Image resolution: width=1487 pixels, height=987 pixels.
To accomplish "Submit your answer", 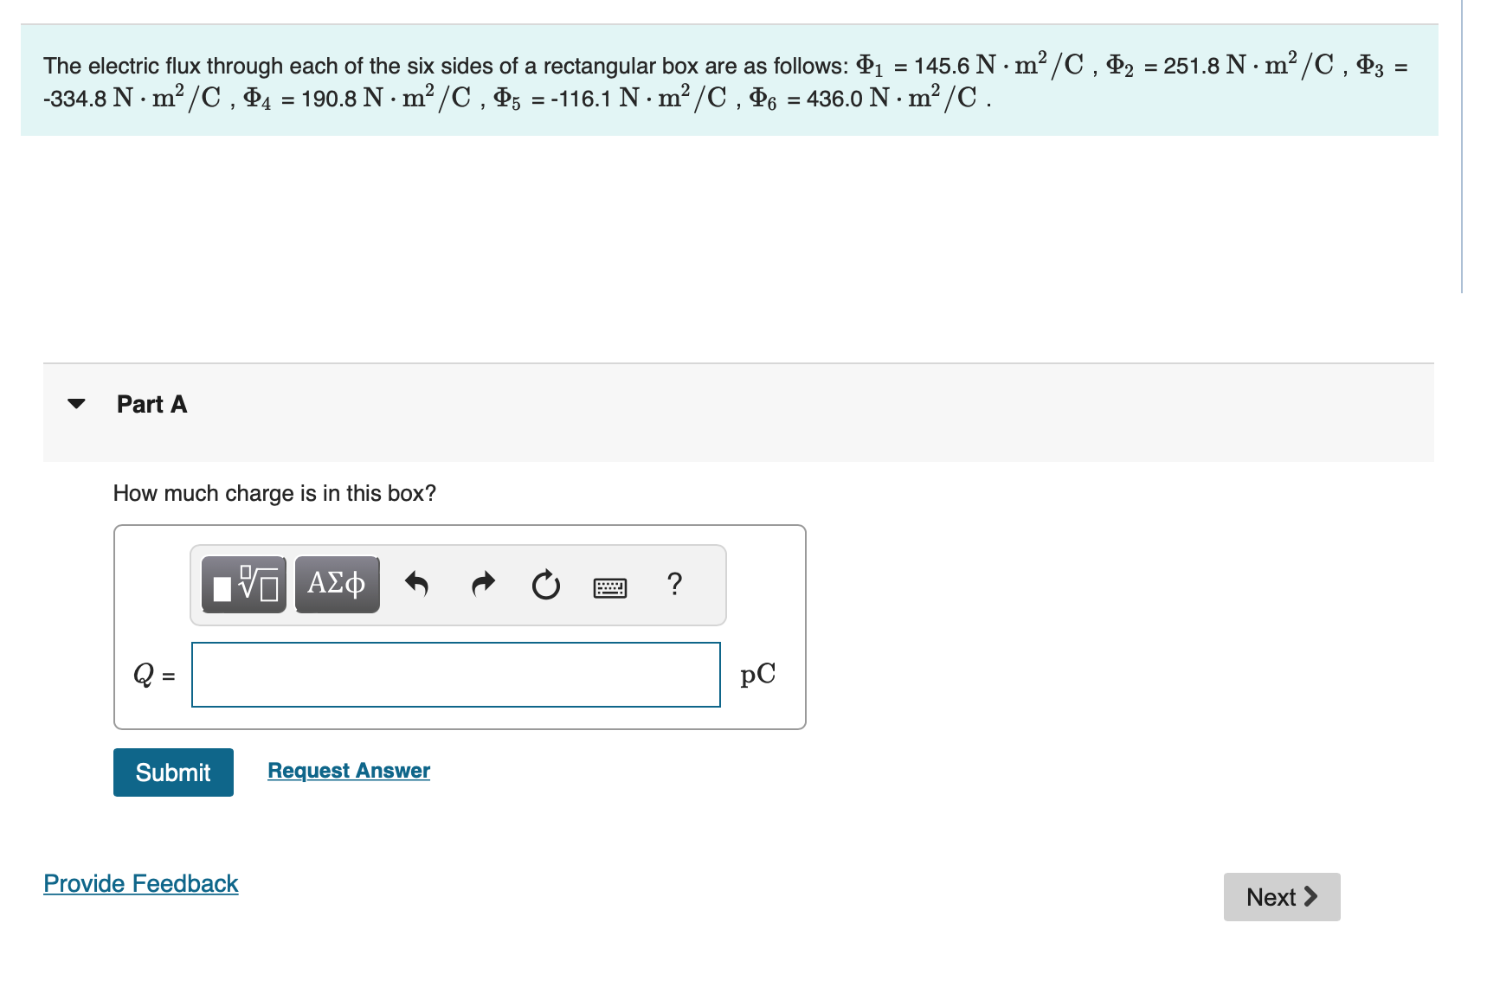I will (172, 772).
